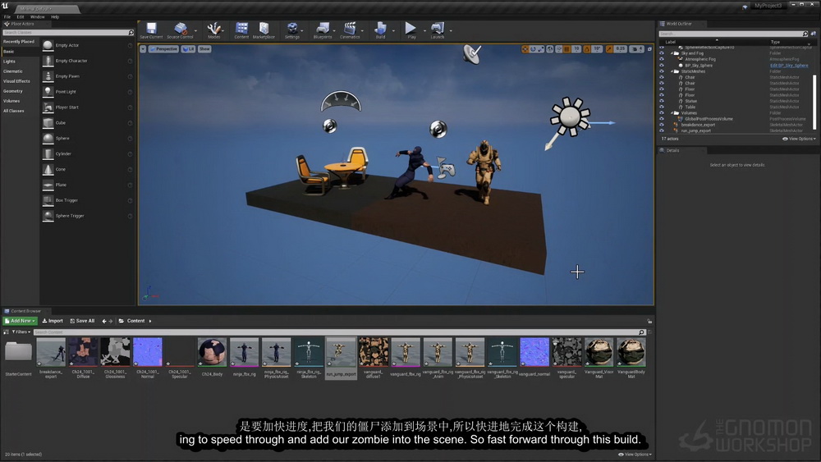Image resolution: width=821 pixels, height=462 pixels.
Task: Click the Add New button
Action: click(x=21, y=321)
